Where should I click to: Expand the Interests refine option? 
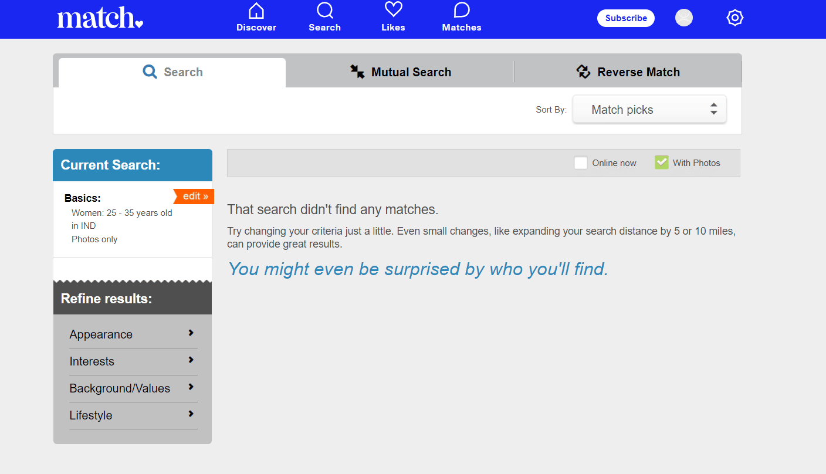click(x=133, y=361)
